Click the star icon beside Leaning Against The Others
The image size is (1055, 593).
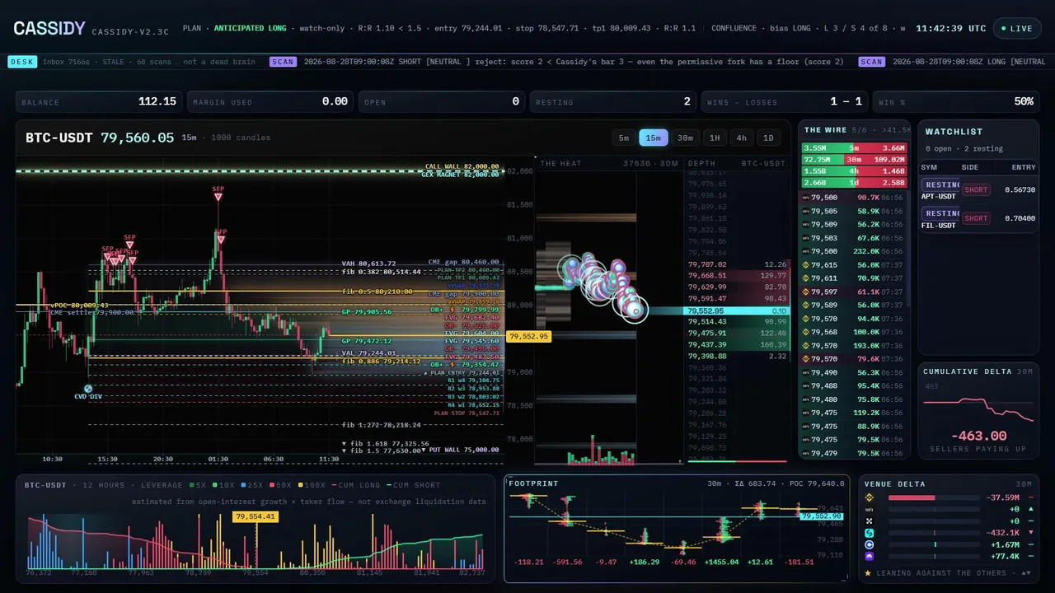pos(868,572)
